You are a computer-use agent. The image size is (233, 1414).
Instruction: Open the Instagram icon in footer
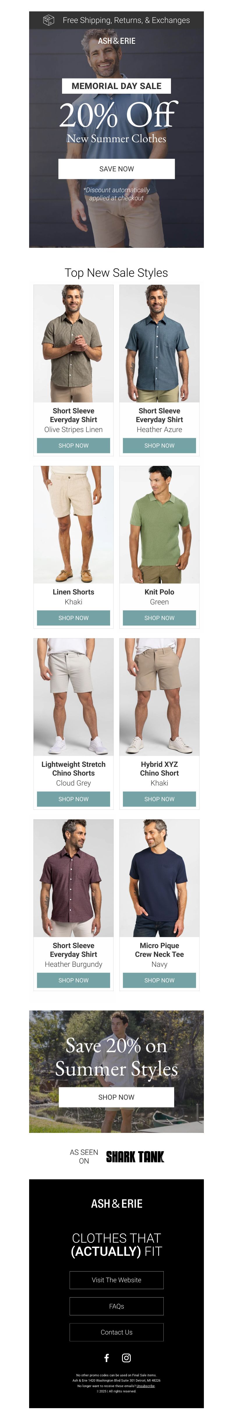pyautogui.click(x=127, y=1358)
